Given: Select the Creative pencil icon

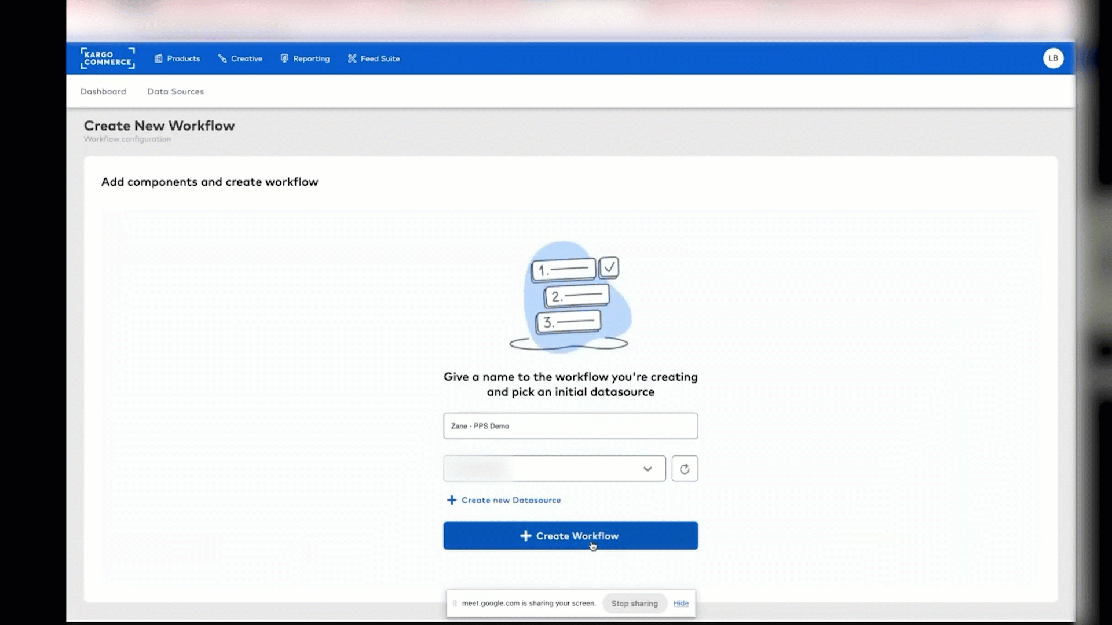Looking at the screenshot, I should pyautogui.click(x=223, y=58).
